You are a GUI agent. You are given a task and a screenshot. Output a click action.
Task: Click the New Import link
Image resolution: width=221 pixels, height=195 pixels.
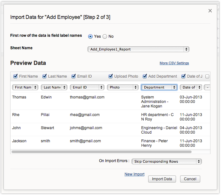click(x=134, y=174)
